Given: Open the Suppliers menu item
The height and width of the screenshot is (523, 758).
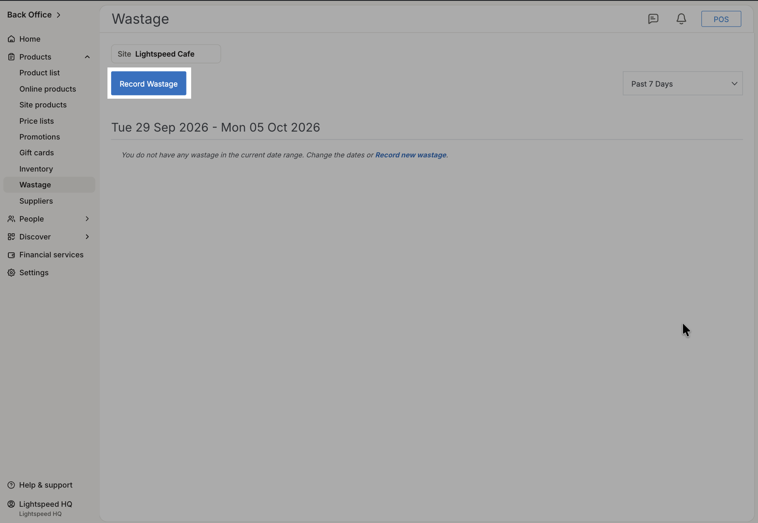Looking at the screenshot, I should coord(36,201).
